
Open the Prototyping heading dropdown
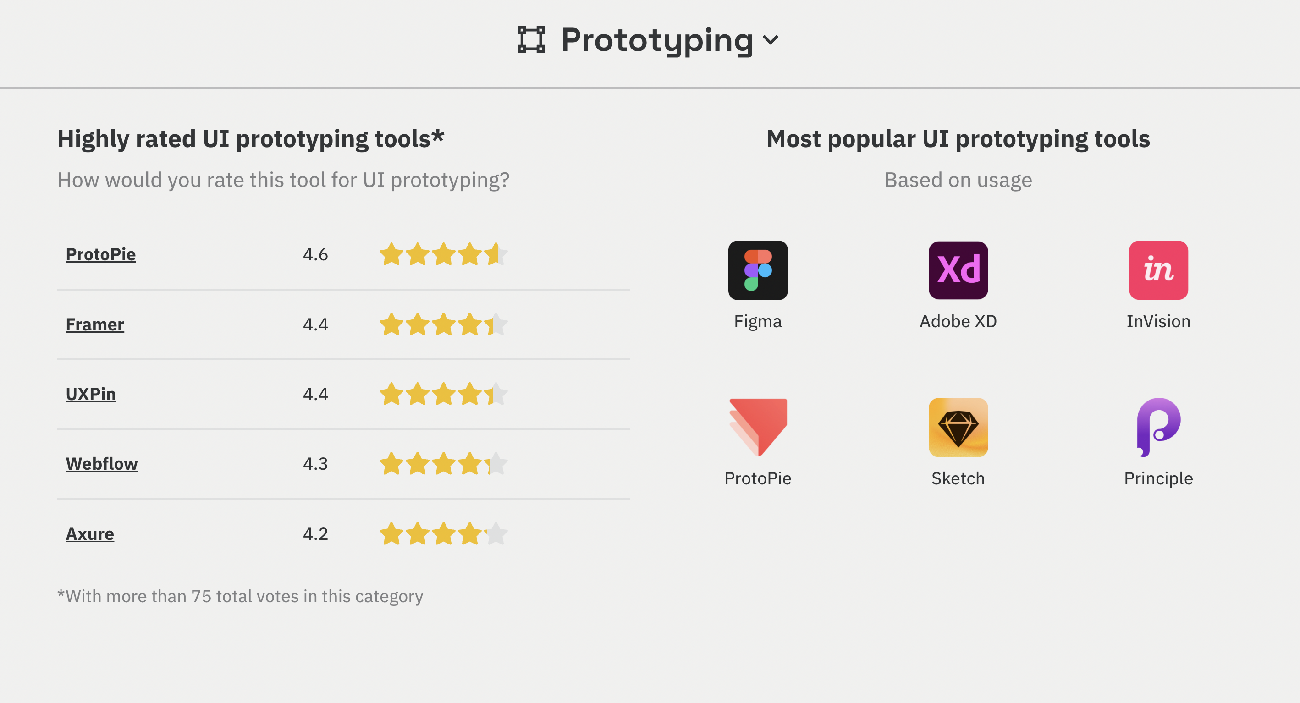pos(657,40)
